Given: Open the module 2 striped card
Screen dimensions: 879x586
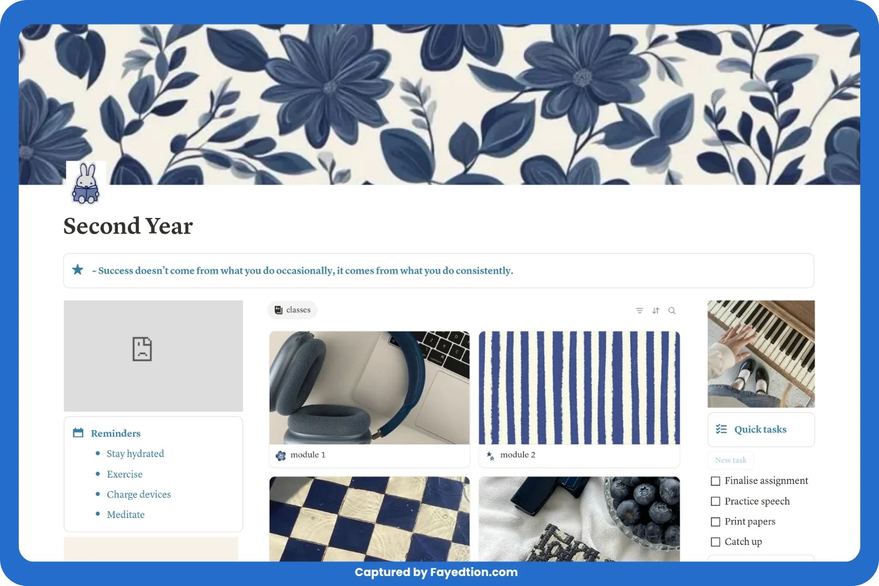Looking at the screenshot, I should [580, 399].
